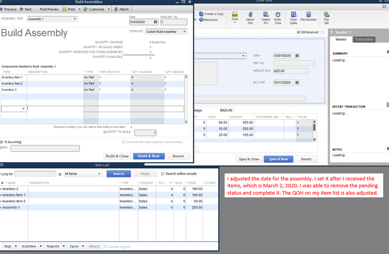
Task: Click Save & Close in Enter Bills
Action: [249, 159]
